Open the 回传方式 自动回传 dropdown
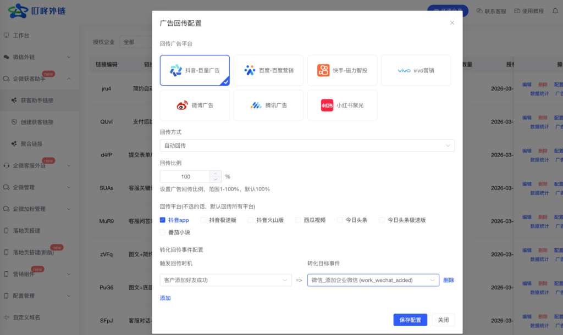 307,146
